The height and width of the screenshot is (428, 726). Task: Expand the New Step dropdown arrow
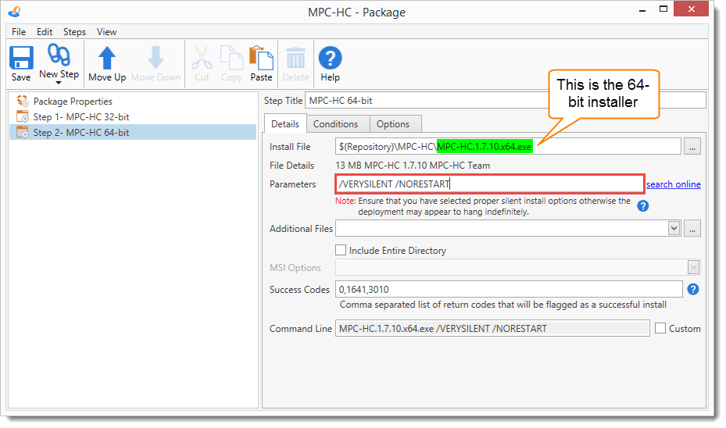tap(59, 83)
